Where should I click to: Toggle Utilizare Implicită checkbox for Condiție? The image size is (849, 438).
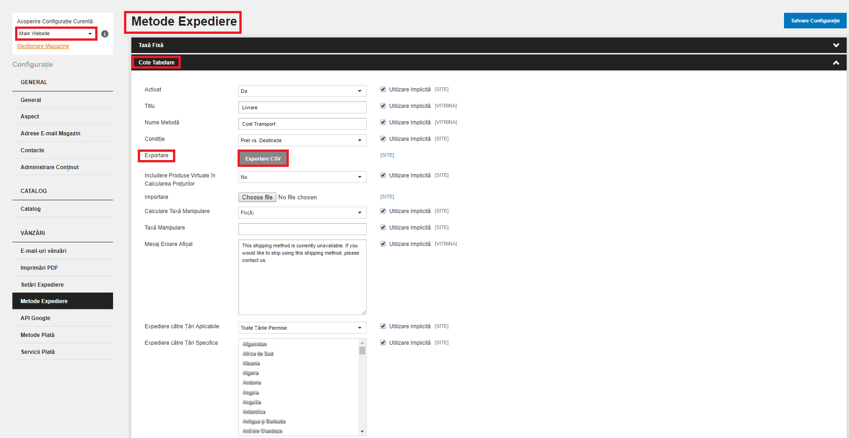[383, 139]
